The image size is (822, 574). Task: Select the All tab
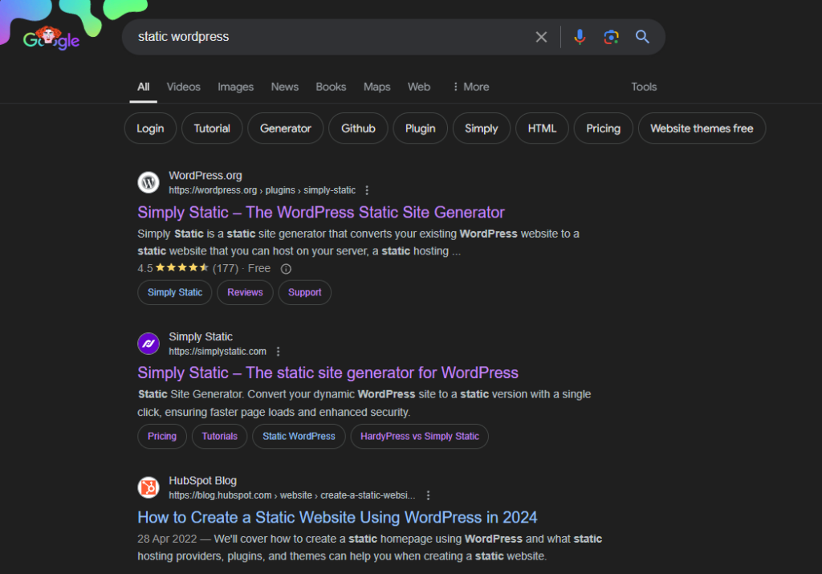pos(143,87)
